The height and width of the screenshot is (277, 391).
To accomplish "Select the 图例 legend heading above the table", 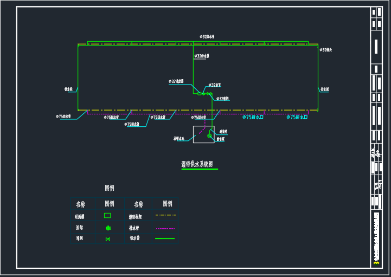I will 110,188.
